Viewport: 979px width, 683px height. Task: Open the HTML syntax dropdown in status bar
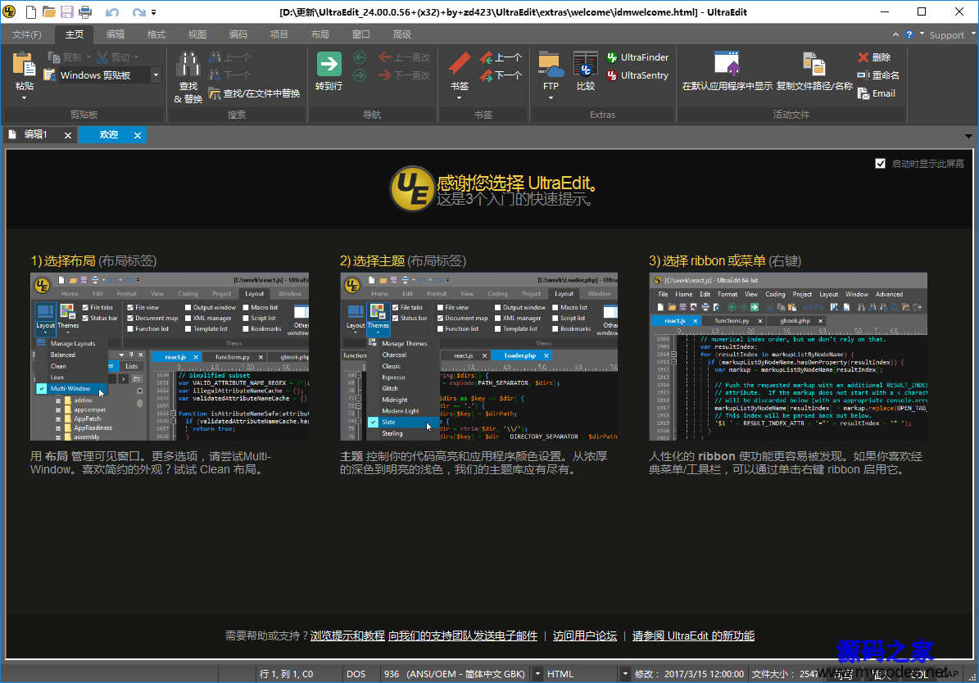pyautogui.click(x=625, y=674)
